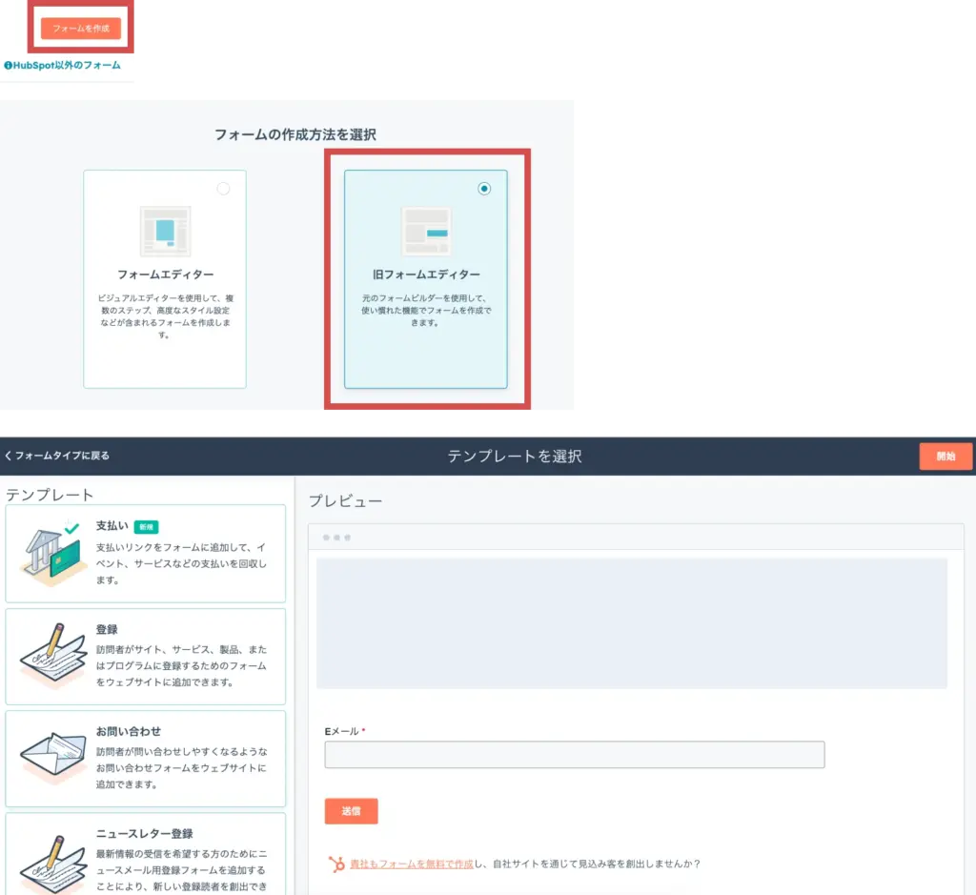
Task: Click the 支払い bank and card icon
Action: click(52, 554)
